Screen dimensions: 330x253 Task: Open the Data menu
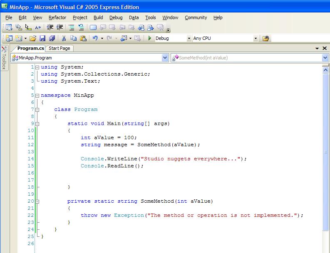[x=134, y=17]
